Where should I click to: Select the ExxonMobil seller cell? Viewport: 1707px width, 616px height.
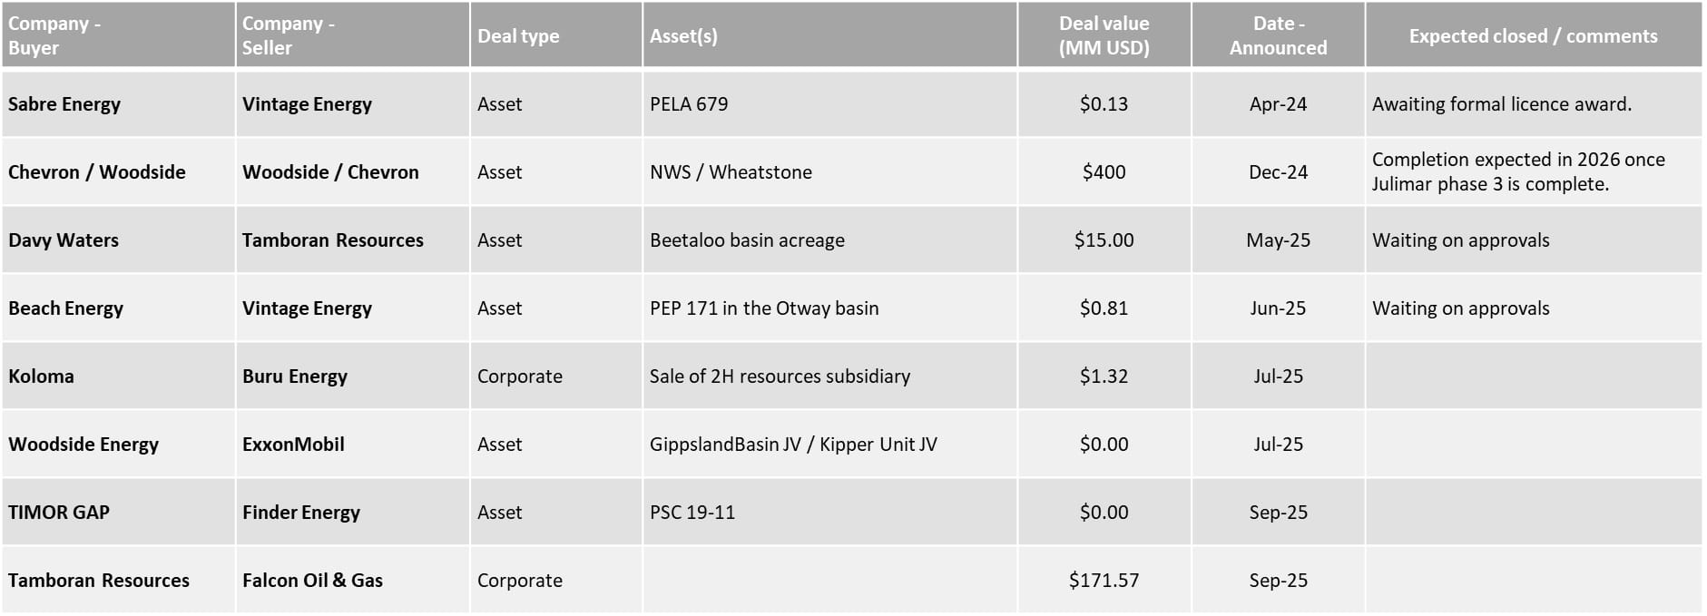tap(293, 445)
